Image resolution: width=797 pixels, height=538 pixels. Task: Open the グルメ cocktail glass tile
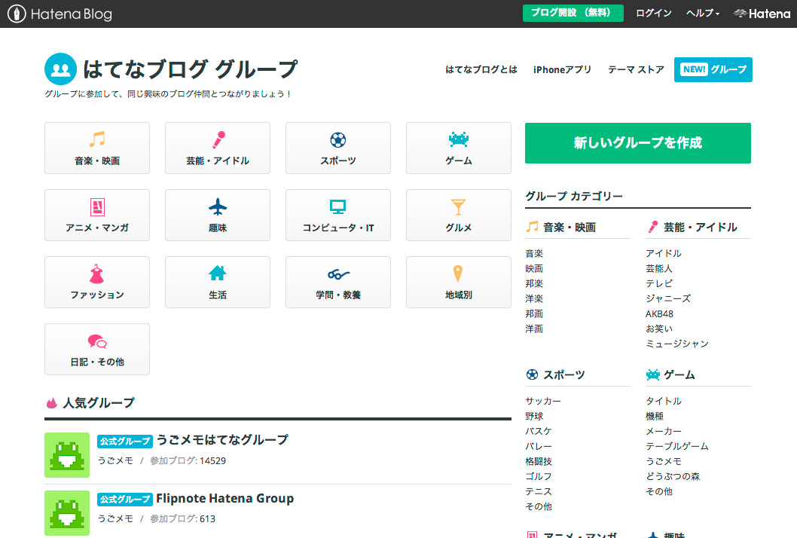click(459, 215)
